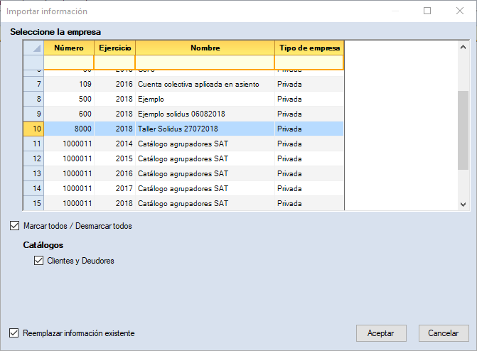Click the Número filter field
This screenshot has width=477, height=351.
pyautogui.click(x=68, y=63)
